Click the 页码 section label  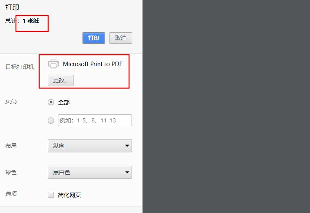pos(11,101)
